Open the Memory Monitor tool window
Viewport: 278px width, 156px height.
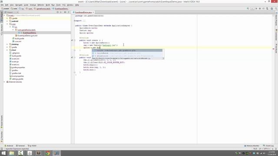[x=252, y=146]
